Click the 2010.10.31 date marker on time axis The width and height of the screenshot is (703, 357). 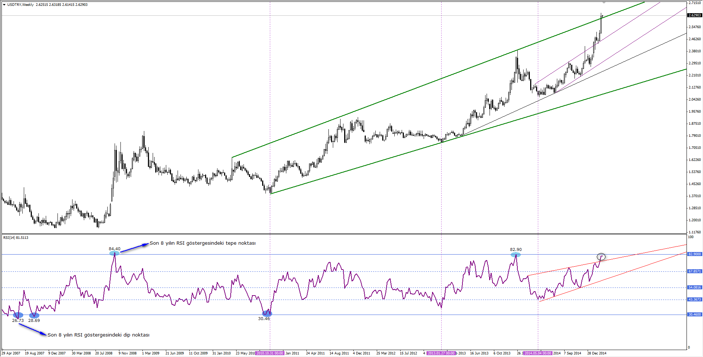[270, 353]
